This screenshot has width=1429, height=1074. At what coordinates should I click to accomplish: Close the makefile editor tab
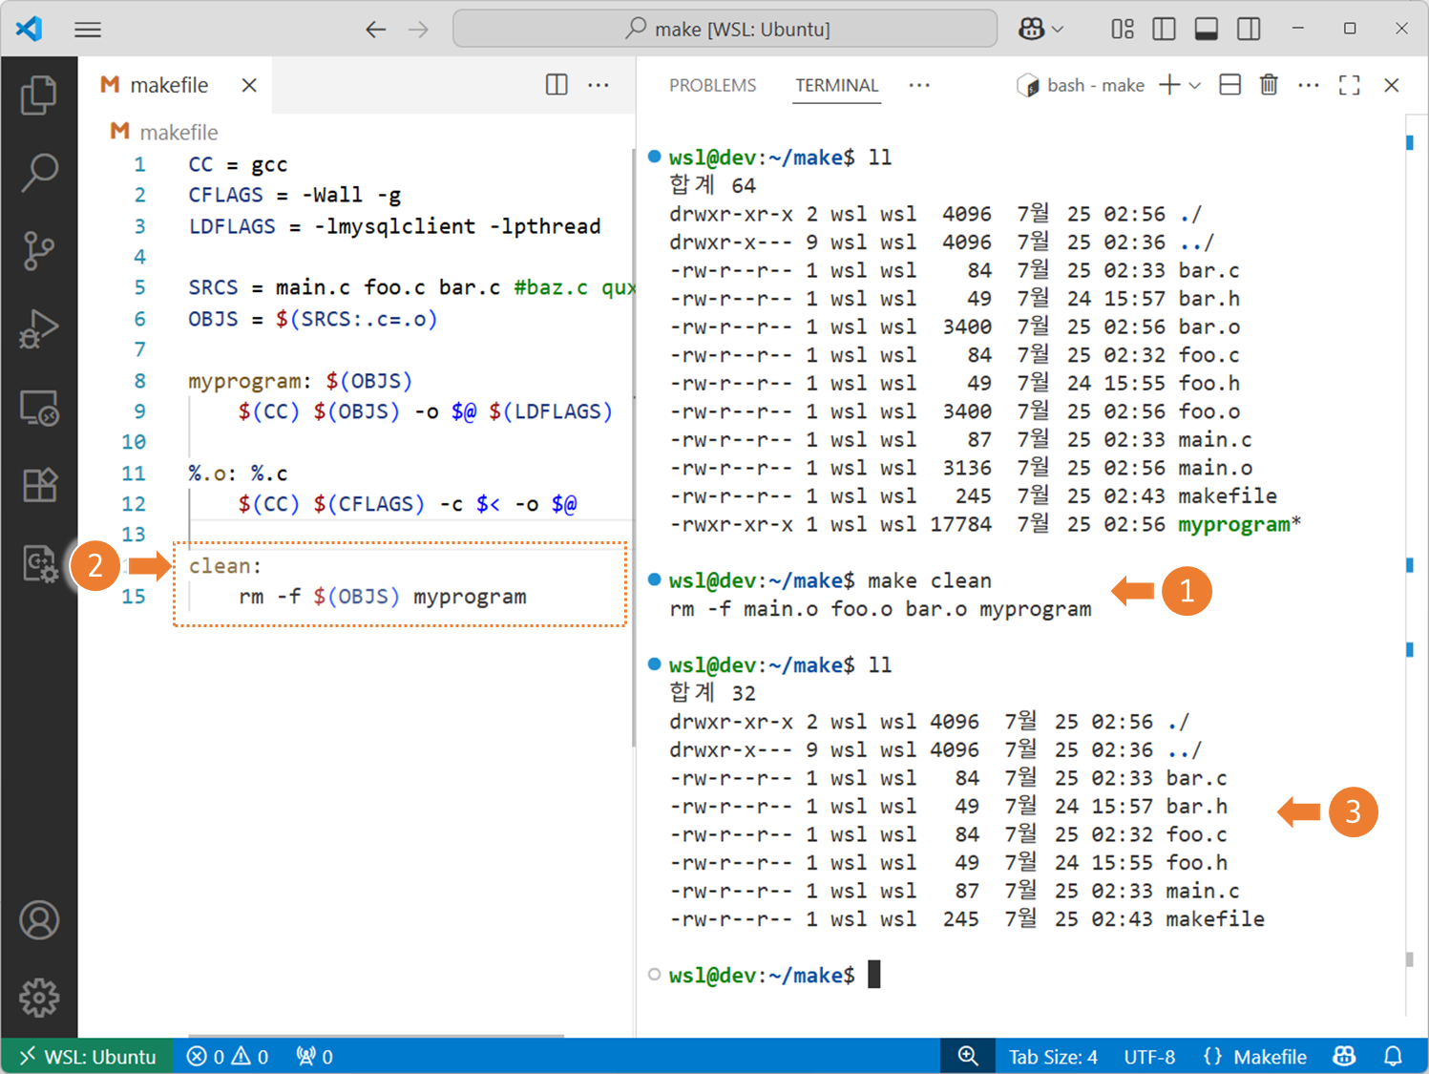tap(249, 85)
